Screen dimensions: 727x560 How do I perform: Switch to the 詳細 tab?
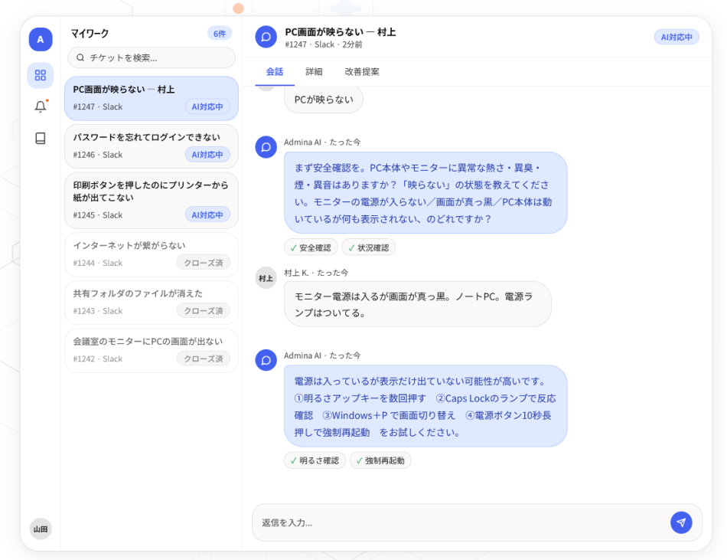(315, 71)
